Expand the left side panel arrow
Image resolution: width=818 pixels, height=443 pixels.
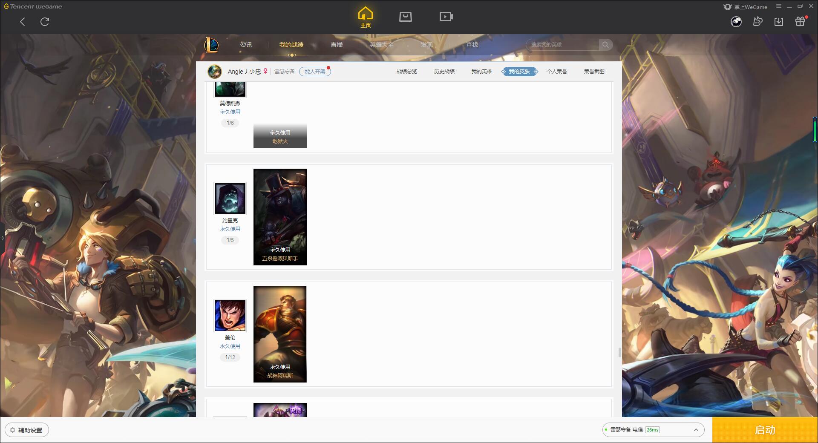(x=2, y=238)
